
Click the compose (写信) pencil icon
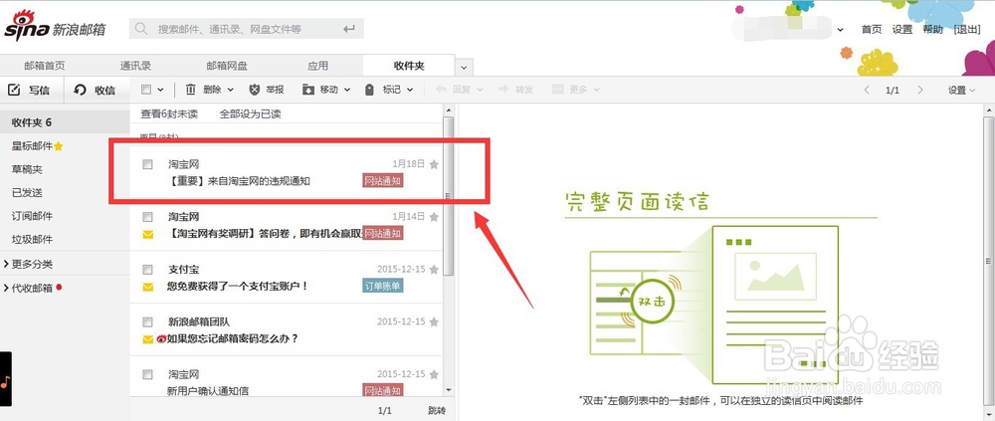point(14,90)
